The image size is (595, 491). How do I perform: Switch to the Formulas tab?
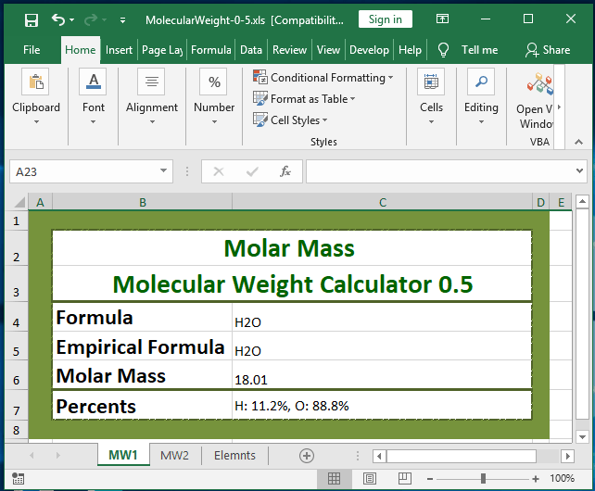coord(211,50)
